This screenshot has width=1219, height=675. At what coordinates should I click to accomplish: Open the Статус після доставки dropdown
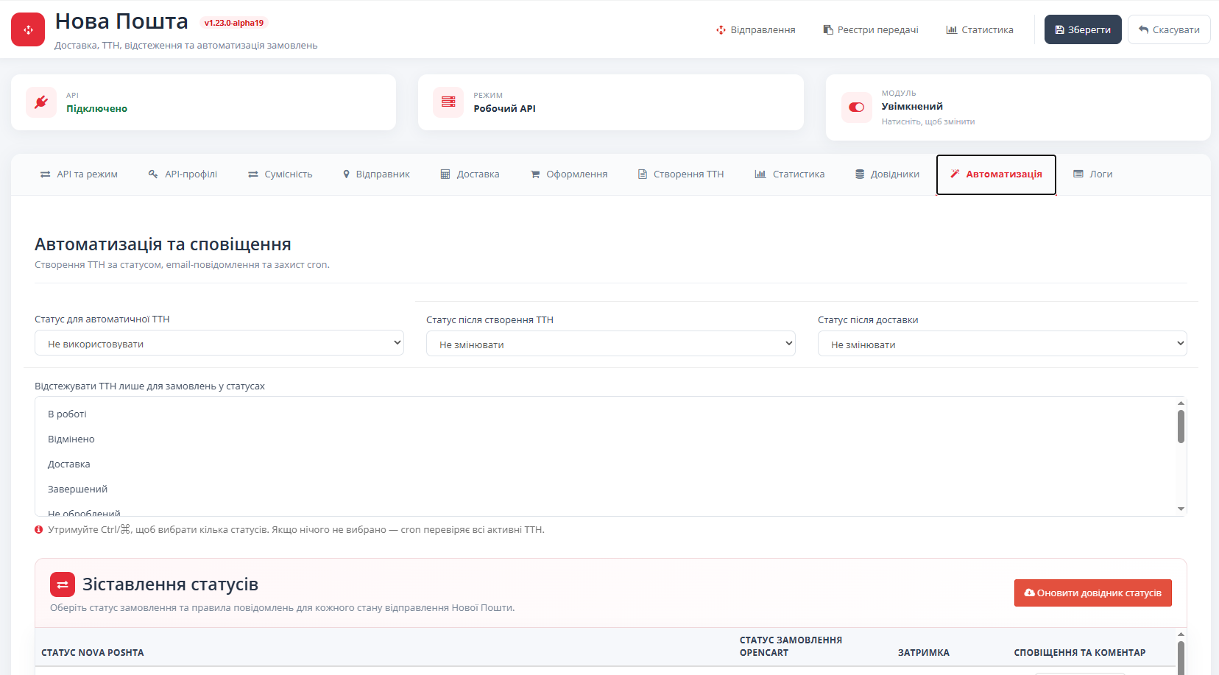[x=1003, y=344]
